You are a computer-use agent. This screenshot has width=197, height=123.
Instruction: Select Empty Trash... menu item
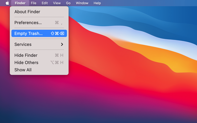(x=28, y=33)
